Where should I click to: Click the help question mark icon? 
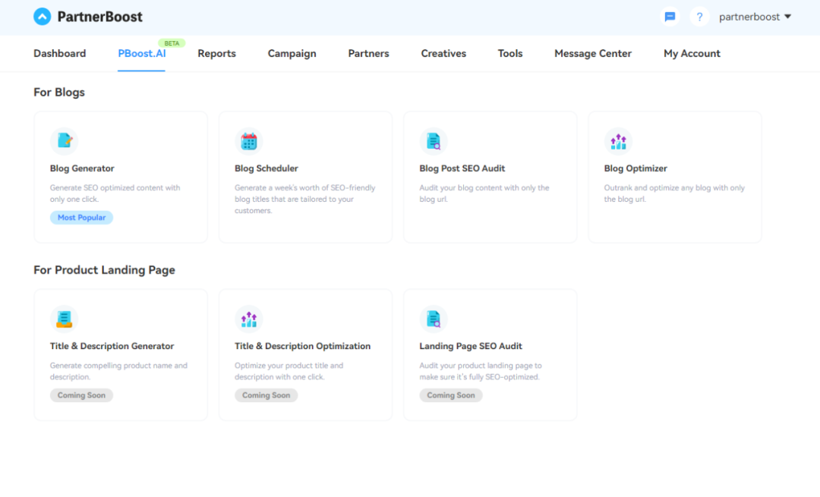tap(699, 17)
